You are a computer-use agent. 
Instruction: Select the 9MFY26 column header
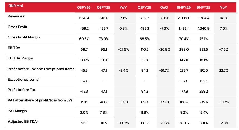click(183, 8)
